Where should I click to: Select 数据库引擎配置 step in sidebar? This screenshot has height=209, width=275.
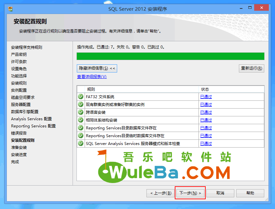[x=24, y=111]
